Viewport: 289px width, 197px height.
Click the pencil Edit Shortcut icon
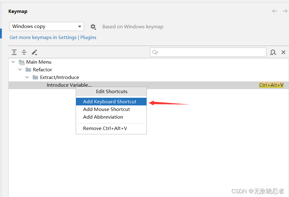pyautogui.click(x=34, y=52)
